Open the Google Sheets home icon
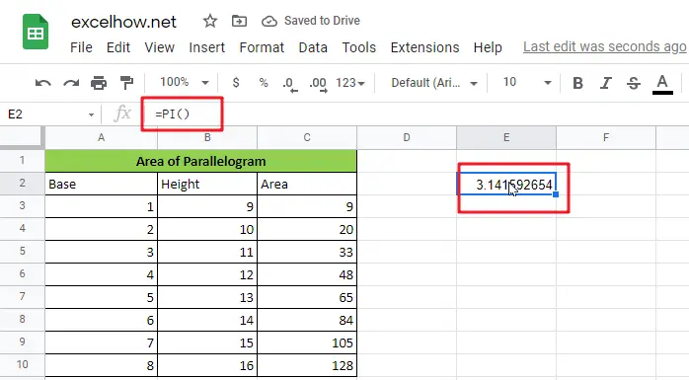This screenshot has width=689, height=380. pos(36,32)
